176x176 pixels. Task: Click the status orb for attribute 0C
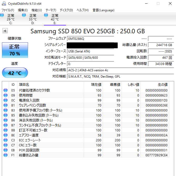6,100
